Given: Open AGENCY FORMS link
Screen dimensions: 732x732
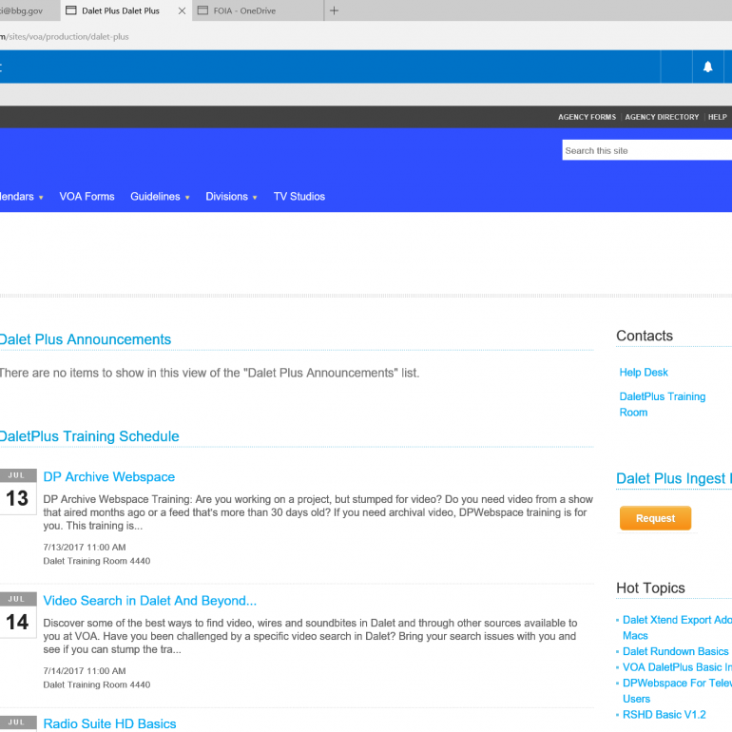Looking at the screenshot, I should pos(587,117).
